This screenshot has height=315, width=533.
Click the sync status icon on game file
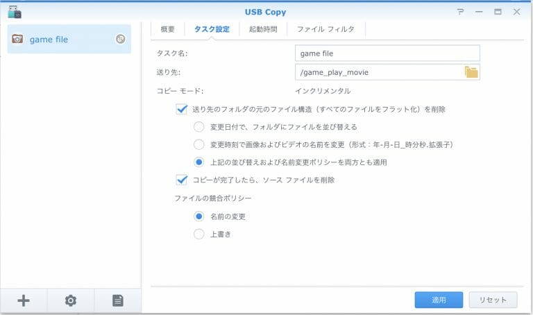point(120,39)
